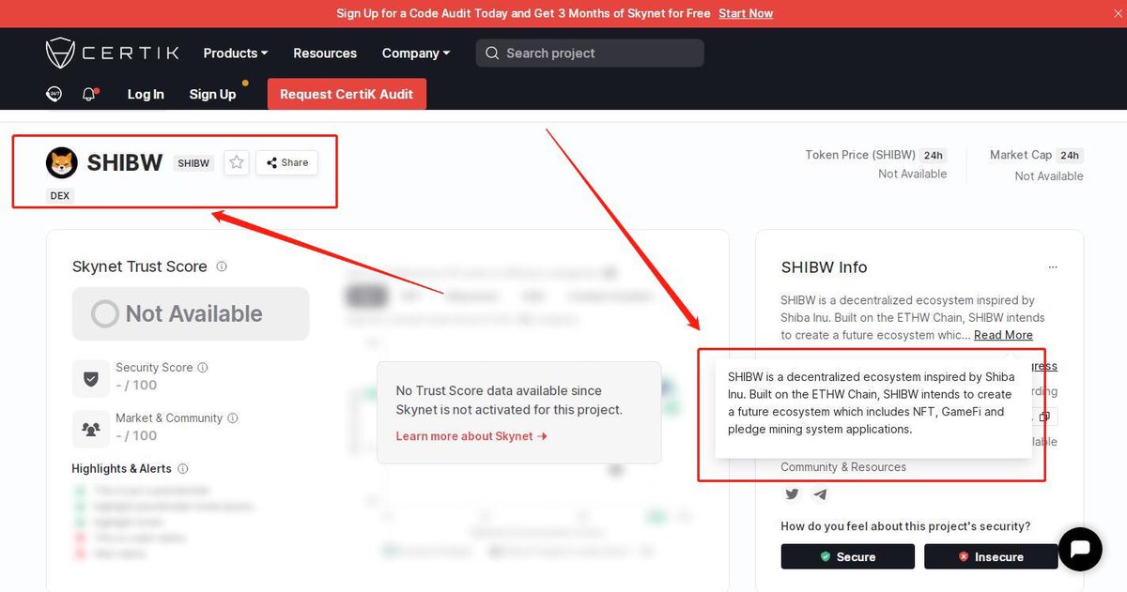Vote Insecure for this project's security
This screenshot has height=592, width=1127.
pos(991,556)
